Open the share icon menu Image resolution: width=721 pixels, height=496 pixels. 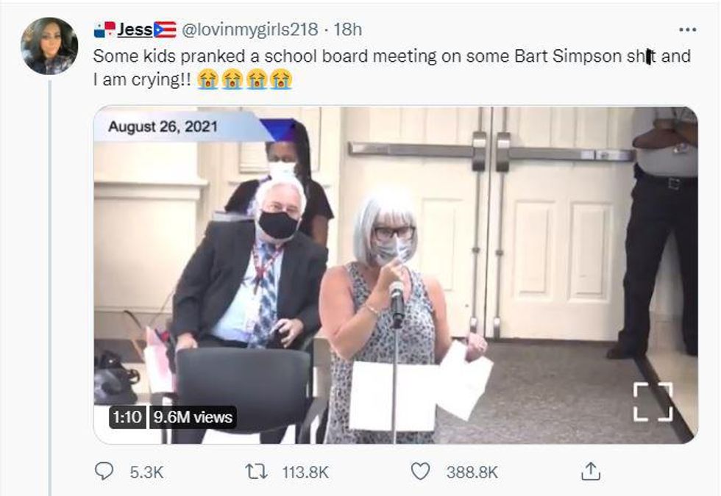(x=590, y=471)
